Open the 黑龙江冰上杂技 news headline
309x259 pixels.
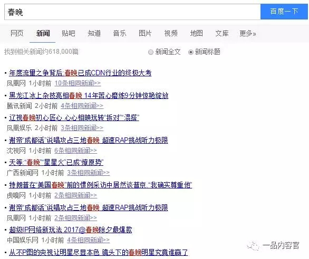pos(89,95)
